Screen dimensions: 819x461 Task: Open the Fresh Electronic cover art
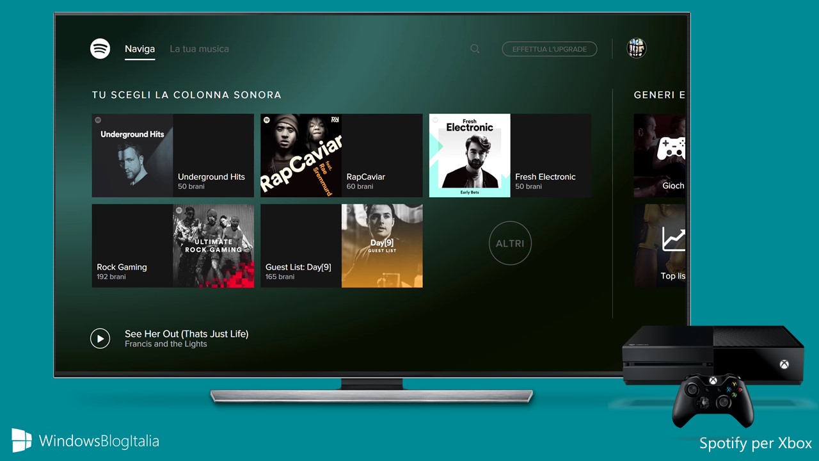pyautogui.click(x=470, y=156)
